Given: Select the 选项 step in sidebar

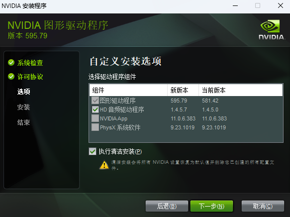Looking at the screenshot, I should point(24,92).
